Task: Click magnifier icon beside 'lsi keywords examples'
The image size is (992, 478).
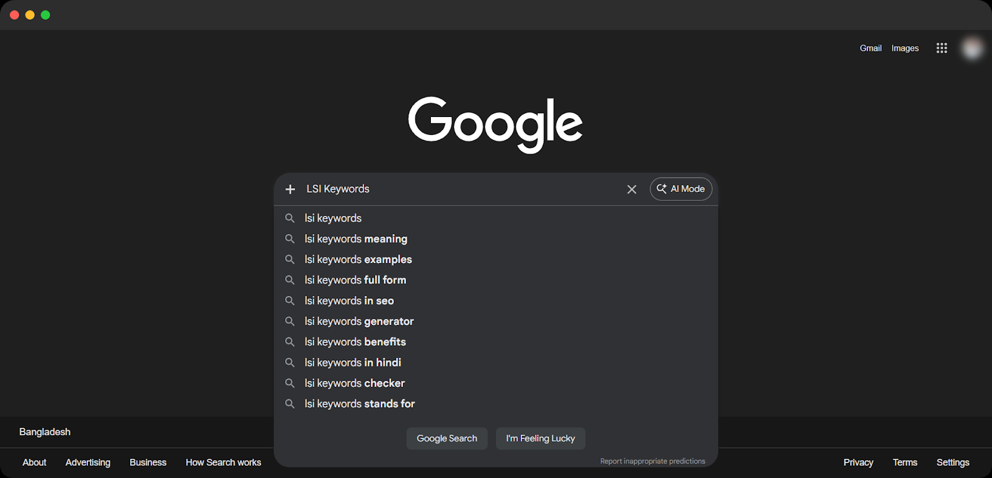Action: click(x=290, y=259)
